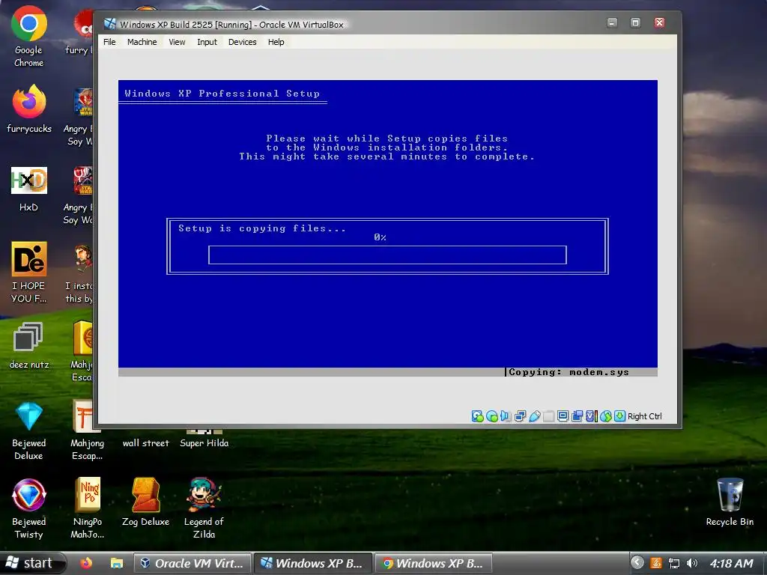Click the keyboard capture arrow indicator
Viewport: 767px width, 575px height.
[x=619, y=416]
